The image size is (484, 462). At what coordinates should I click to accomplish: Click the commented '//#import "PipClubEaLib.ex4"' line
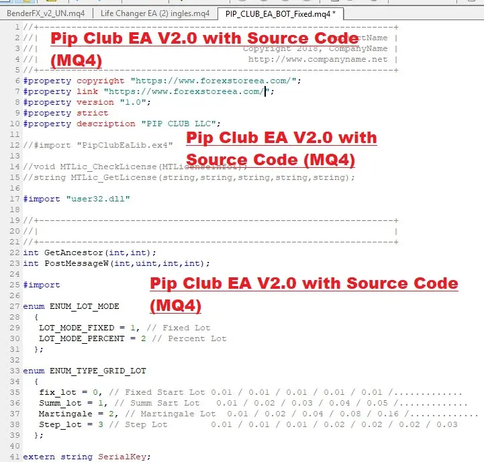[x=98, y=145]
